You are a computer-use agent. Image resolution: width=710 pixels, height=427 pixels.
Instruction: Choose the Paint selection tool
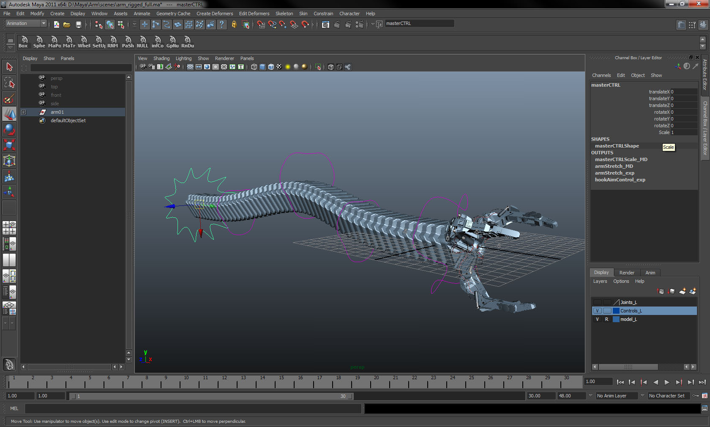[x=9, y=99]
